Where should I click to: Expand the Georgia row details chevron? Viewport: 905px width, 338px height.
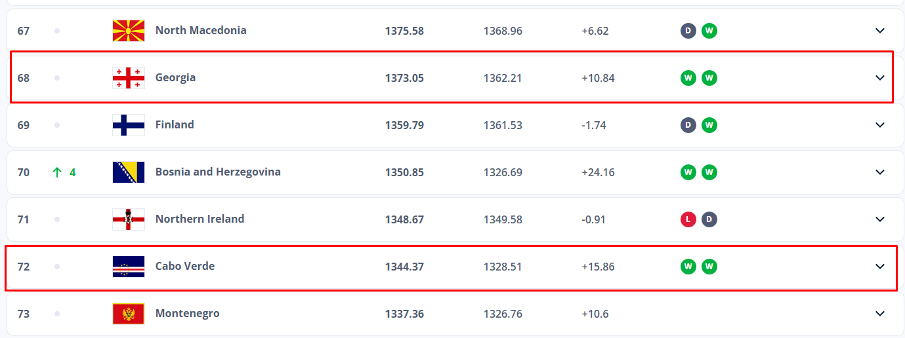tap(880, 78)
